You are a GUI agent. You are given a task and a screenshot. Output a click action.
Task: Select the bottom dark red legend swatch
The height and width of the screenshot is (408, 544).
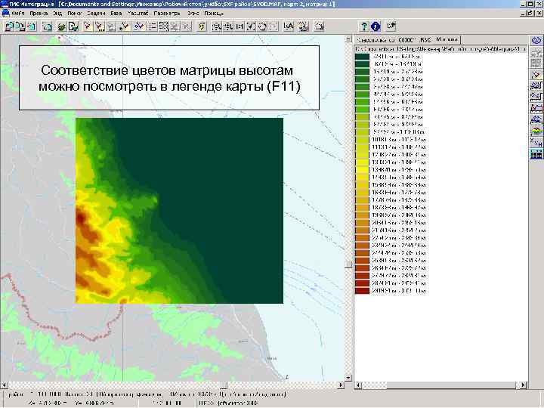(362, 290)
